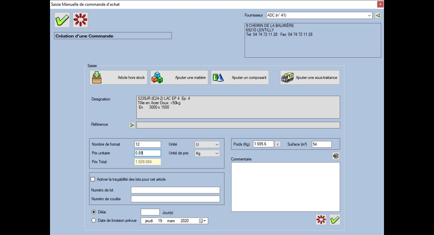Validate the order with the top green checkmark

click(62, 20)
